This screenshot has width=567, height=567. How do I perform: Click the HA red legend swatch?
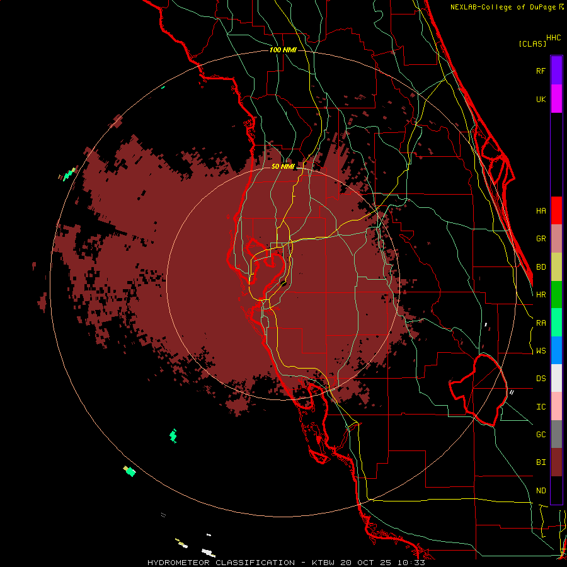[556, 210]
